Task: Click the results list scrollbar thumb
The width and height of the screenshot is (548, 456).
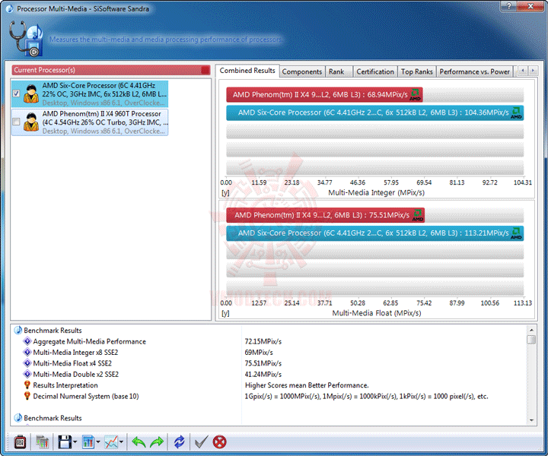Action: click(531, 340)
